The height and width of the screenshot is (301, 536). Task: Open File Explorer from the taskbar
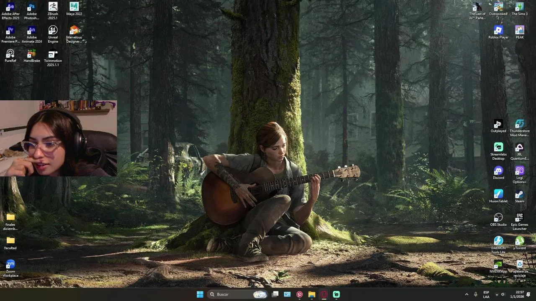pos(312,294)
